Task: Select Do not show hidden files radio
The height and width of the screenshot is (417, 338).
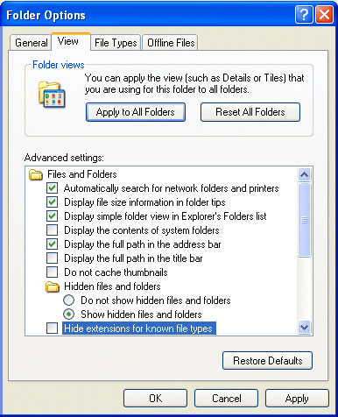Action: tap(68, 300)
